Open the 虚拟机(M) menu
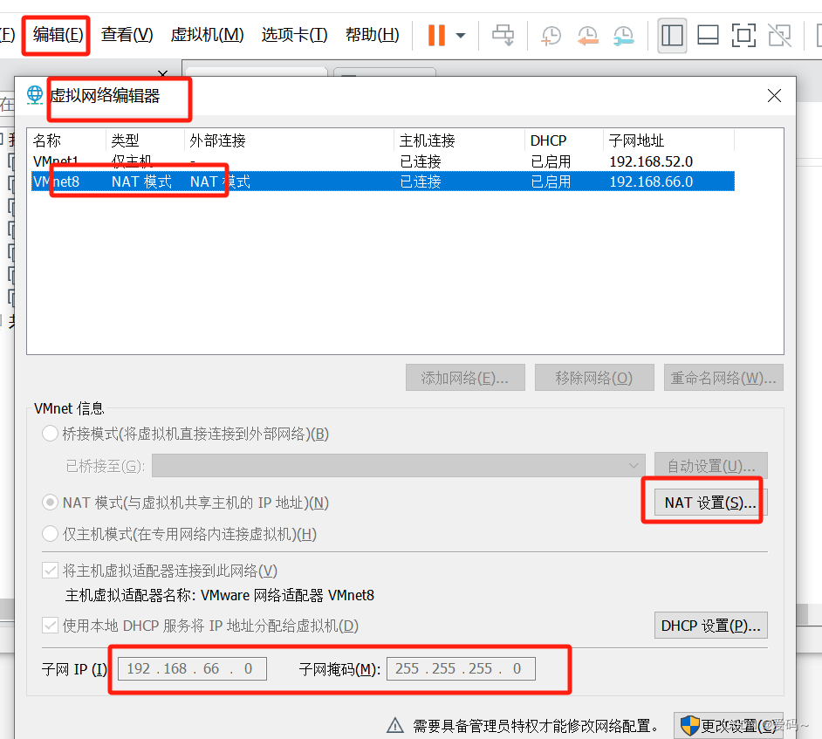The height and width of the screenshot is (739, 822). point(207,35)
